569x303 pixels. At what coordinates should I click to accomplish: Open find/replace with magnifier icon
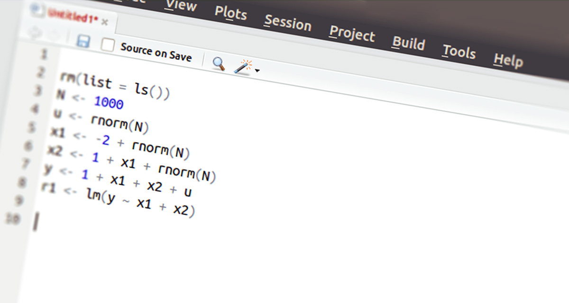point(219,63)
